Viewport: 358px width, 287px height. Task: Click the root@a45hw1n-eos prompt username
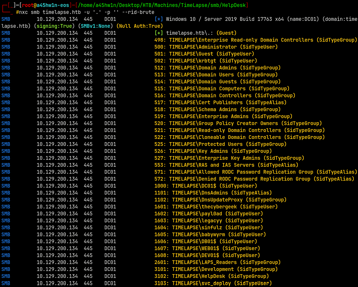pyautogui.click(x=45, y=5)
